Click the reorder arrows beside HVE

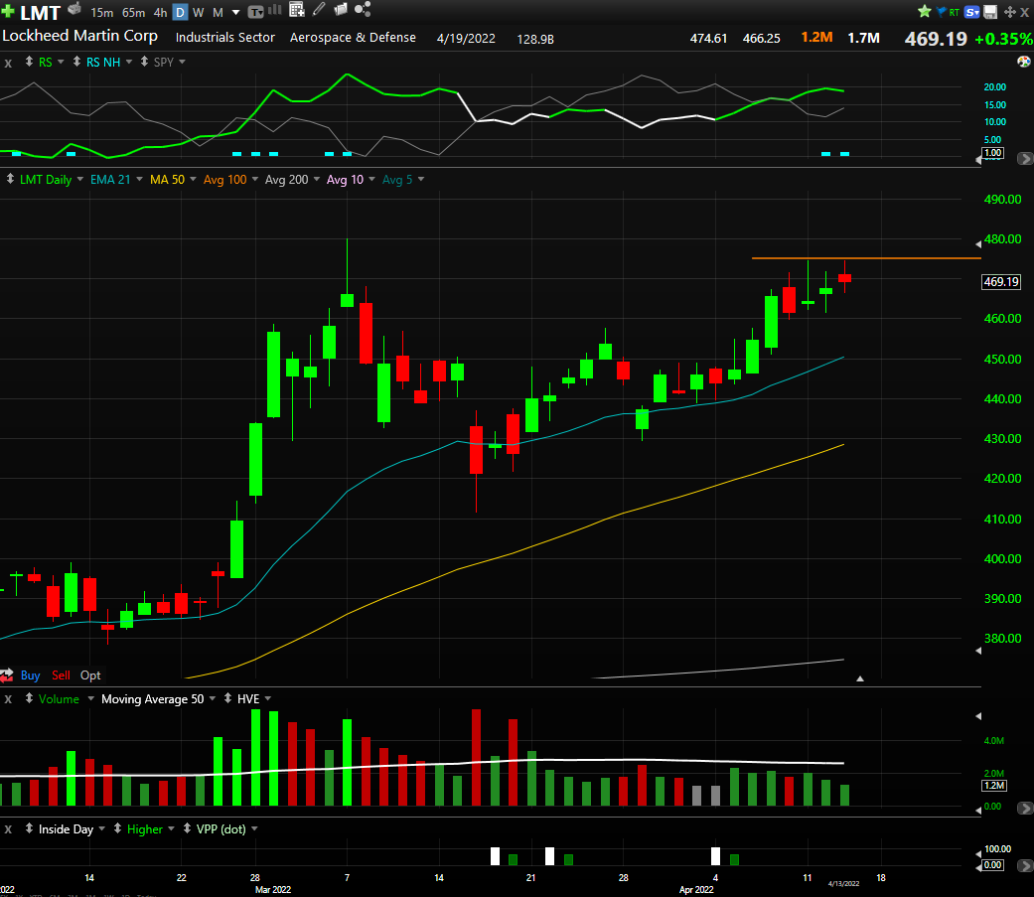tap(227, 697)
